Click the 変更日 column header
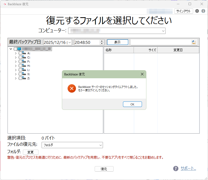The width and height of the screenshot is (208, 180). click(178, 50)
